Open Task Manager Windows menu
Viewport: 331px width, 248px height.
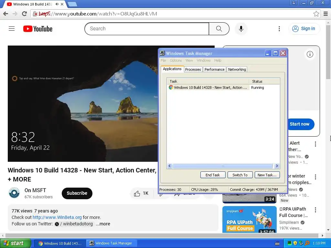(204, 60)
